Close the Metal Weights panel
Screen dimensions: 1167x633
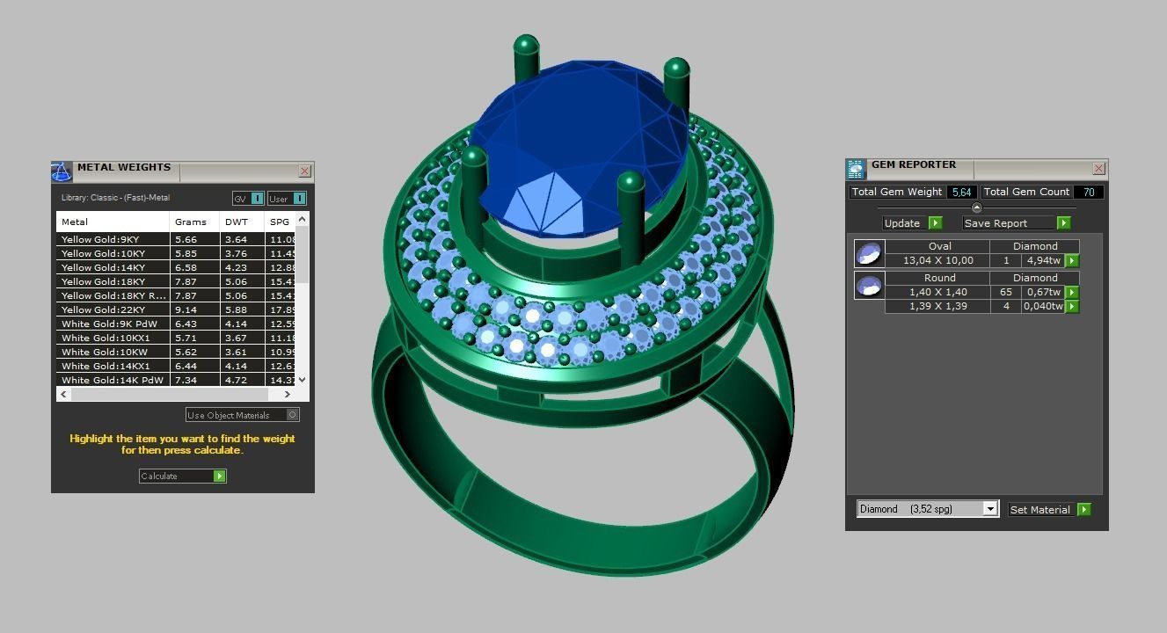pos(304,171)
